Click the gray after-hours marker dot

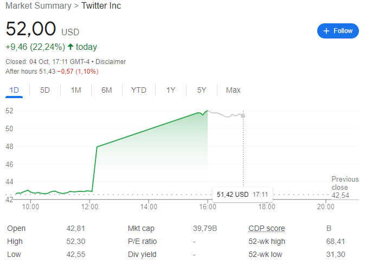(x=243, y=115)
